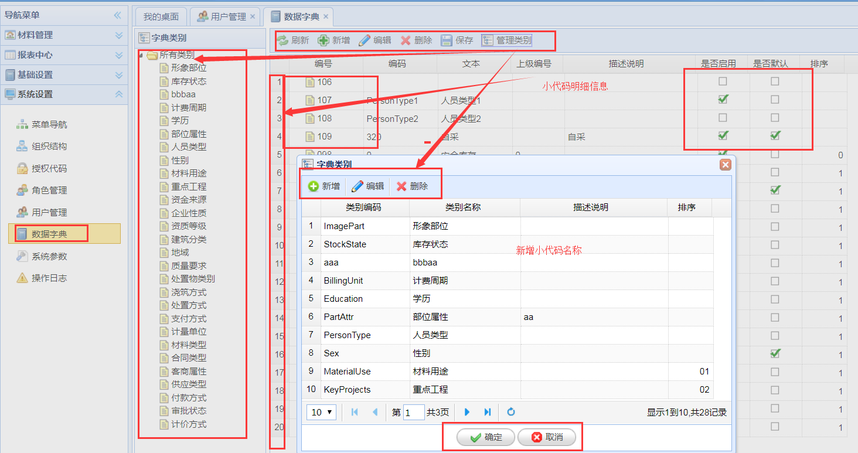Close the 字典类别 dialog with the X
Screen dimensions: 858x453
[x=725, y=165]
